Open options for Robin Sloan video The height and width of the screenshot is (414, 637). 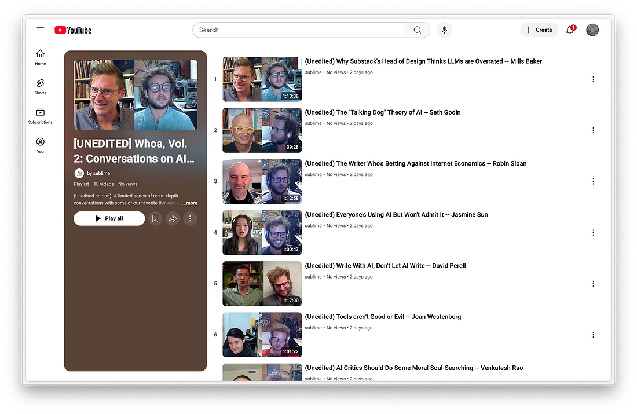click(x=593, y=182)
